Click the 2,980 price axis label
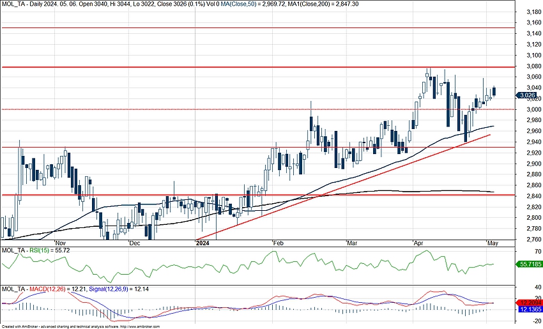The width and height of the screenshot is (543, 329). [533, 120]
